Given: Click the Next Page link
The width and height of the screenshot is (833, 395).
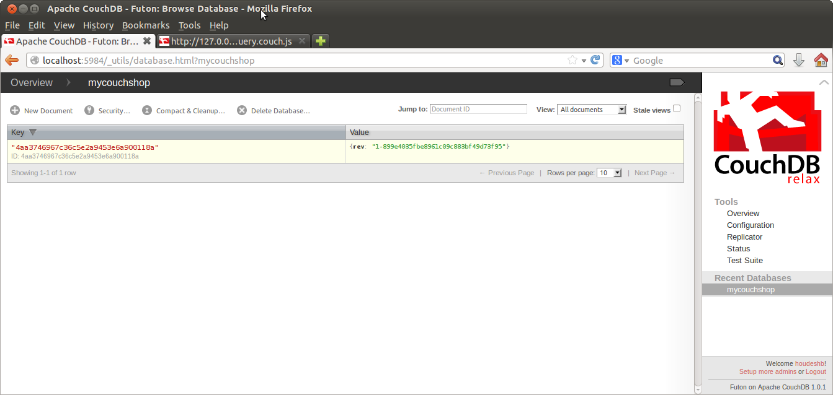Looking at the screenshot, I should pos(655,173).
